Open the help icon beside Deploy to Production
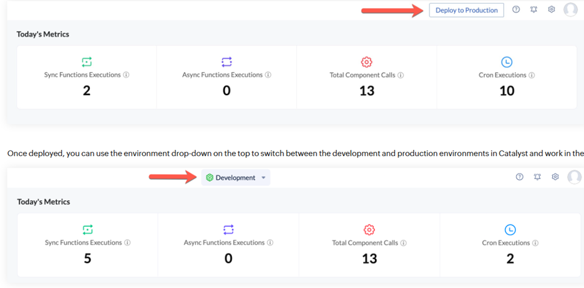This screenshot has width=584, height=288. pos(516,10)
